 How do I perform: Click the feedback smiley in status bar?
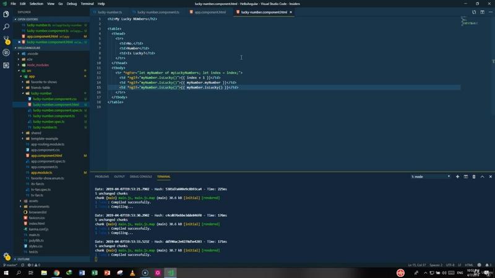[479, 265]
